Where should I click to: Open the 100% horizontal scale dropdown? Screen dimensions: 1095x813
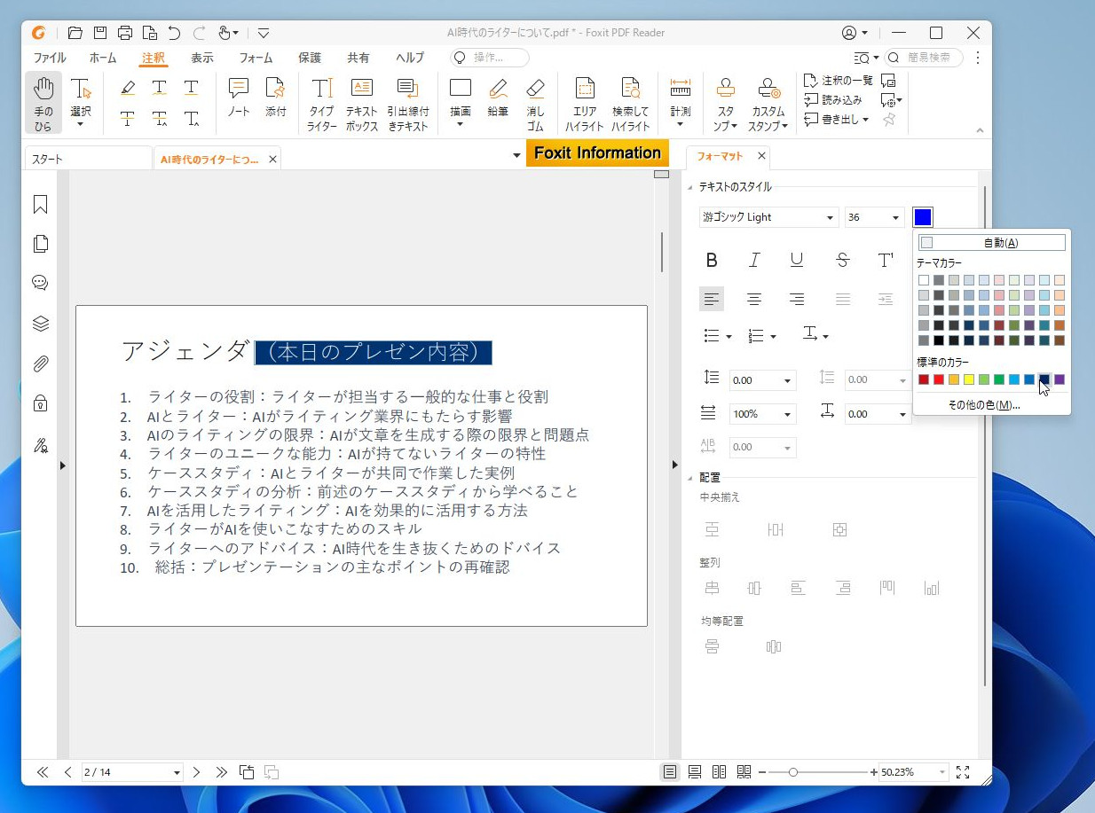click(787, 414)
